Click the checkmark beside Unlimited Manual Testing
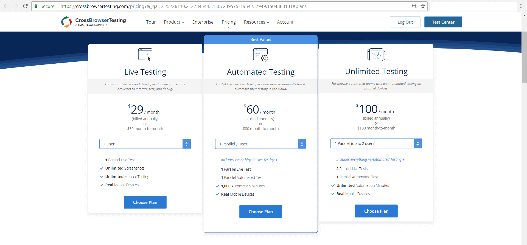 (x=102, y=177)
